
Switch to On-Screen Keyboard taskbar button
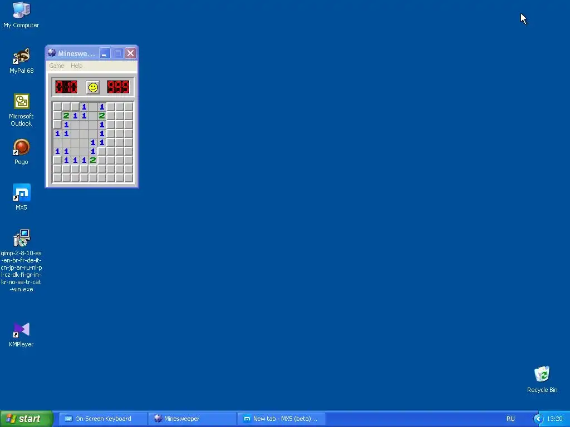[103, 419]
